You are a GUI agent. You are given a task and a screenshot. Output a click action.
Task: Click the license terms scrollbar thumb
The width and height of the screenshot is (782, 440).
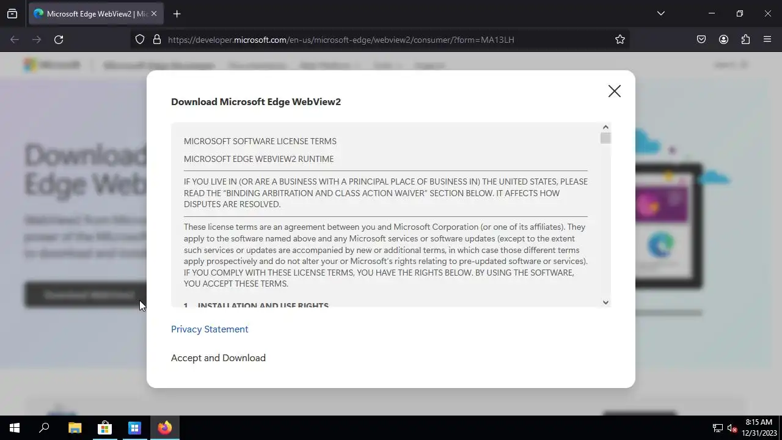(x=605, y=138)
